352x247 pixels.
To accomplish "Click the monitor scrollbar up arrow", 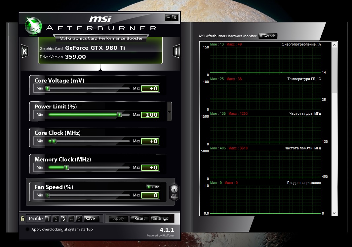I will [334, 45].
